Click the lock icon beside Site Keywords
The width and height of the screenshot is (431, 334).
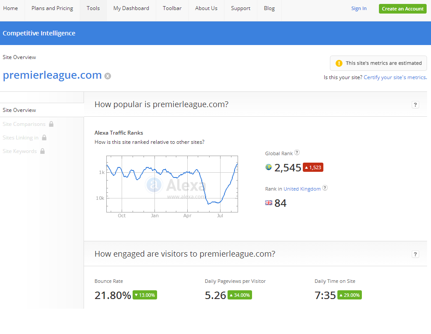click(x=42, y=151)
